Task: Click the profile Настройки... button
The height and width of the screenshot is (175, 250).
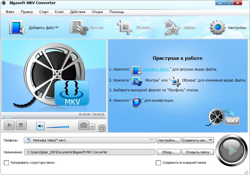Action: click(169, 140)
